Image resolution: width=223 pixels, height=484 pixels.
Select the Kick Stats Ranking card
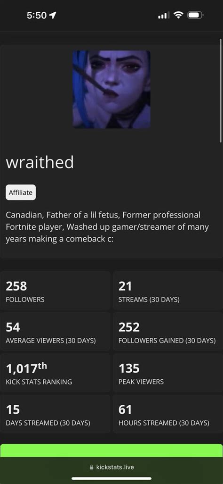point(55,373)
